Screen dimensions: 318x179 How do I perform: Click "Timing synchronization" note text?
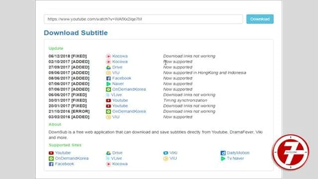pos(185,100)
